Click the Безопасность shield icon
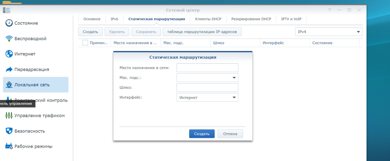This screenshot has height=161, width=390. 9,131
